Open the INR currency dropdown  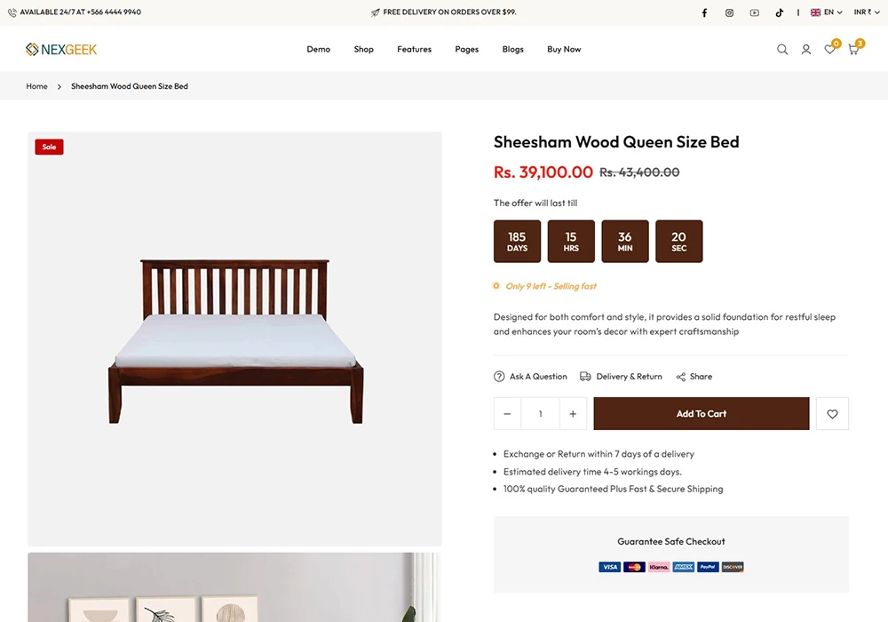pyautogui.click(x=862, y=12)
